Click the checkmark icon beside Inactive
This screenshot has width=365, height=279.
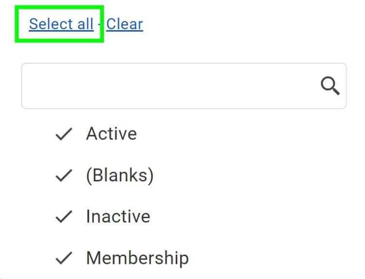point(64,217)
